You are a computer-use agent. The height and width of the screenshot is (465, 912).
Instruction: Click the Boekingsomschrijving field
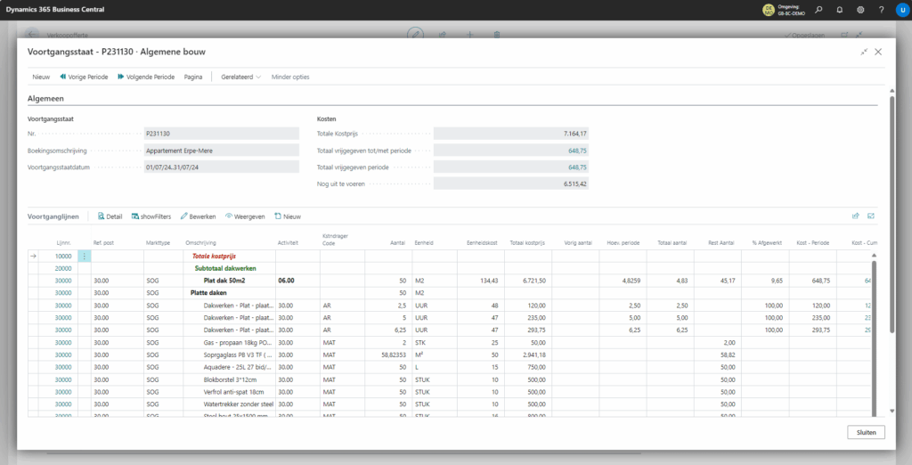[x=222, y=151]
